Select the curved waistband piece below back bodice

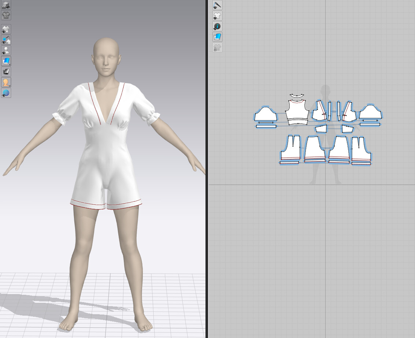(x=297, y=122)
